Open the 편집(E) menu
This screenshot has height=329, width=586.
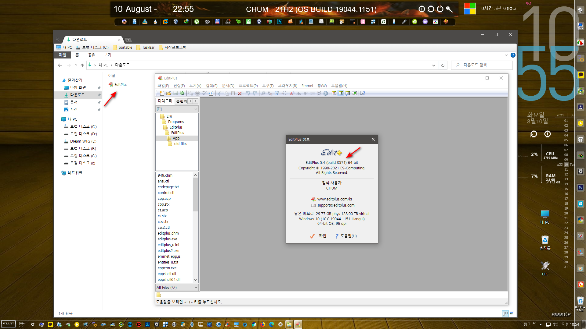tap(179, 86)
